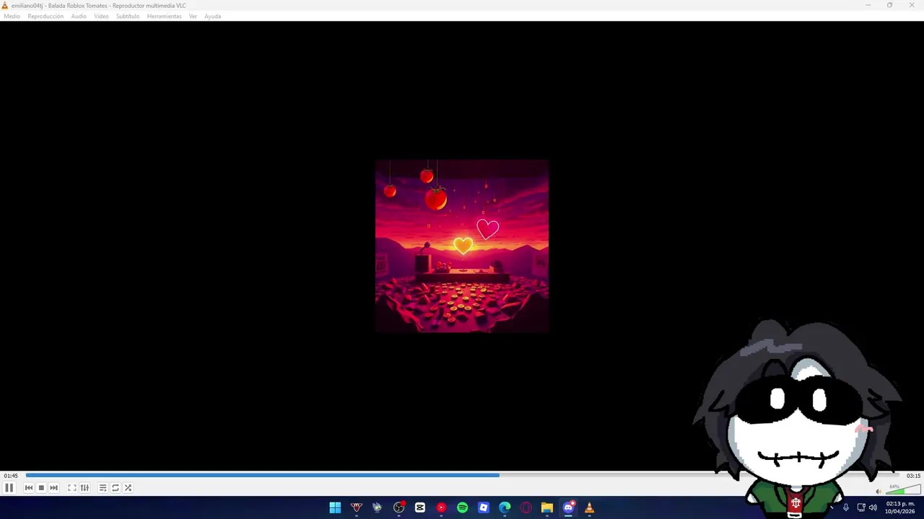Image resolution: width=924 pixels, height=519 pixels.
Task: Seek on the blue playback progress bar
Action: [x=462, y=475]
